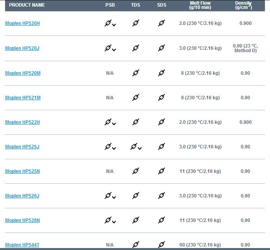
Task: Expand TDS dropdown chevron for Moplen HP525J
Action: 140,148
